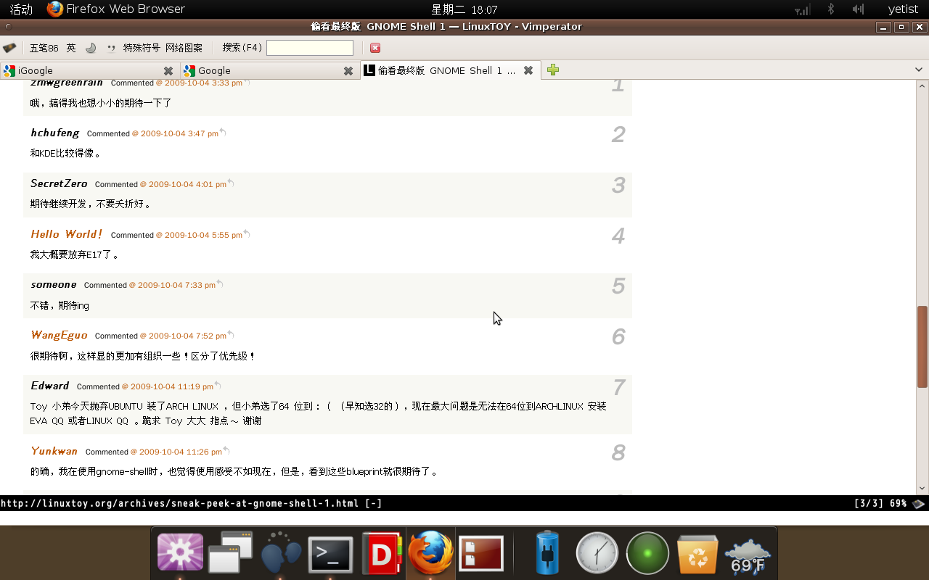The image size is (929, 580).
Task: Open the 网络图案 menu in the toolbar
Action: pyautogui.click(x=184, y=48)
